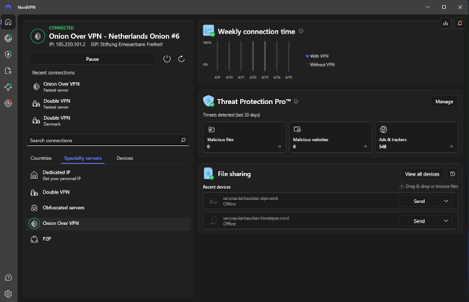Viewport: 469px width, 302px height.
Task: Click the 4/9 bar in weekly chart
Action: [x=217, y=56]
